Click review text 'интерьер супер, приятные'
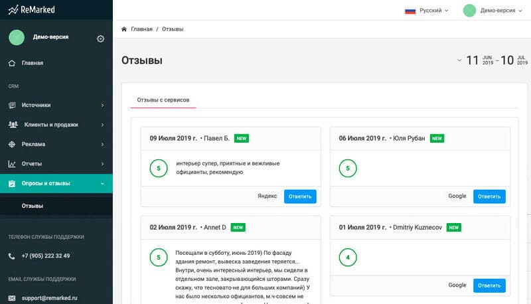This screenshot has width=531, height=304. 228,167
